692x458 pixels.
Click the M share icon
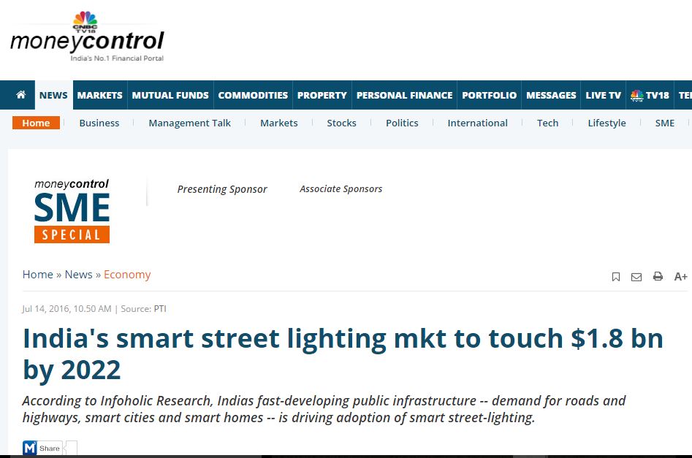(x=29, y=448)
